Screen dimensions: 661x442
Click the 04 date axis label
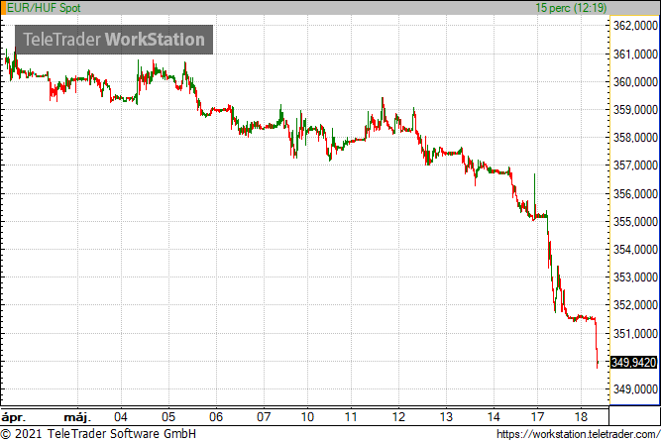(121, 417)
